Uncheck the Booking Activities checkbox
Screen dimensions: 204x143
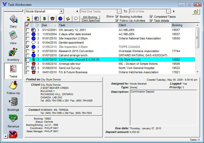(x=117, y=17)
